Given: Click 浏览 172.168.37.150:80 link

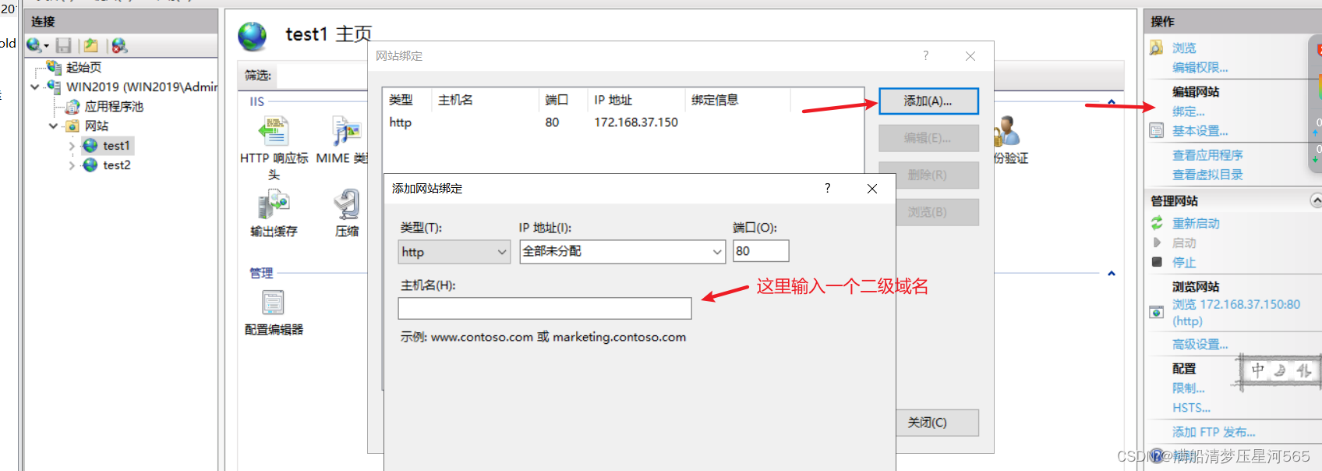Looking at the screenshot, I should [x=1236, y=313].
